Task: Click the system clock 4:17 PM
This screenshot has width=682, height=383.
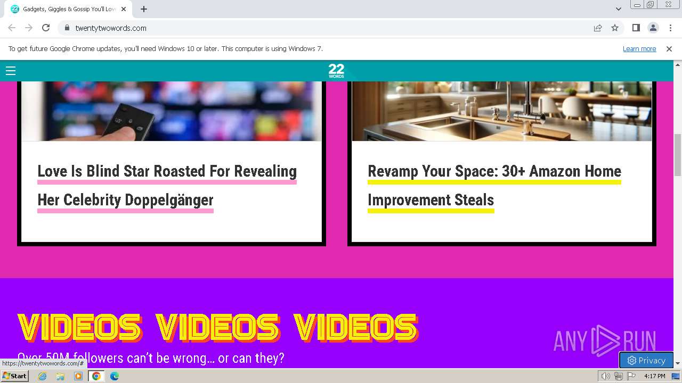Action: (655, 376)
